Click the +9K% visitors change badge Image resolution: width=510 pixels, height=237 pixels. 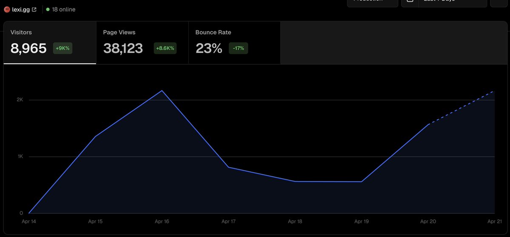click(62, 48)
